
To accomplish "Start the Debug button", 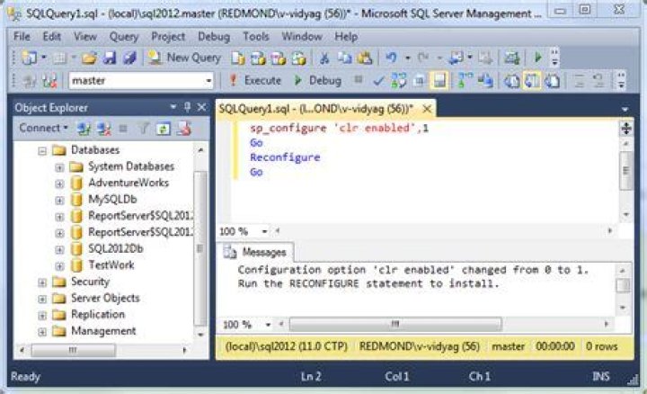I will [317, 80].
